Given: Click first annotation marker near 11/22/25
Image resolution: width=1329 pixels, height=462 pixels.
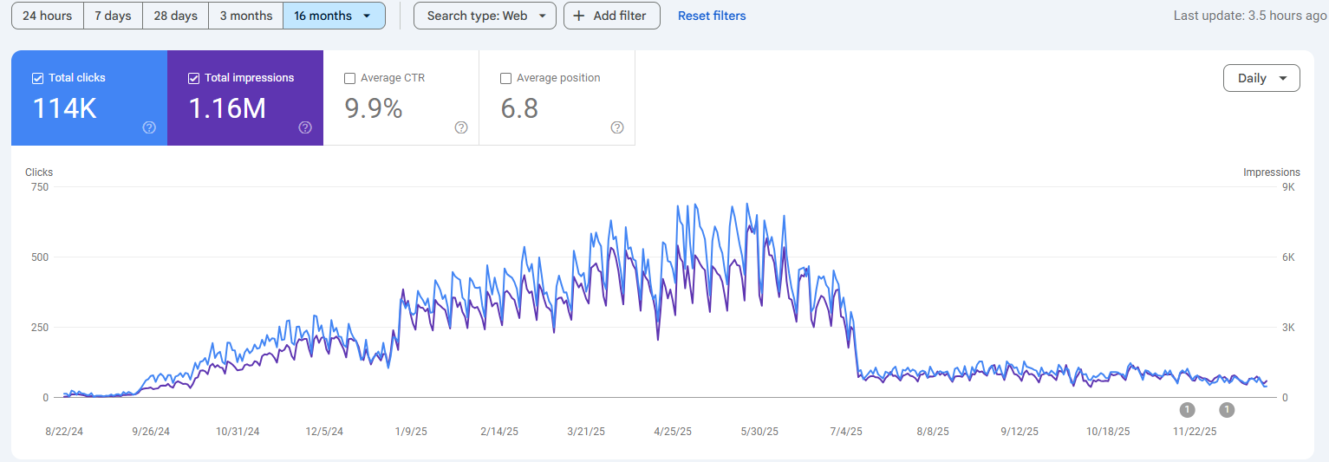Looking at the screenshot, I should pos(1187,410).
